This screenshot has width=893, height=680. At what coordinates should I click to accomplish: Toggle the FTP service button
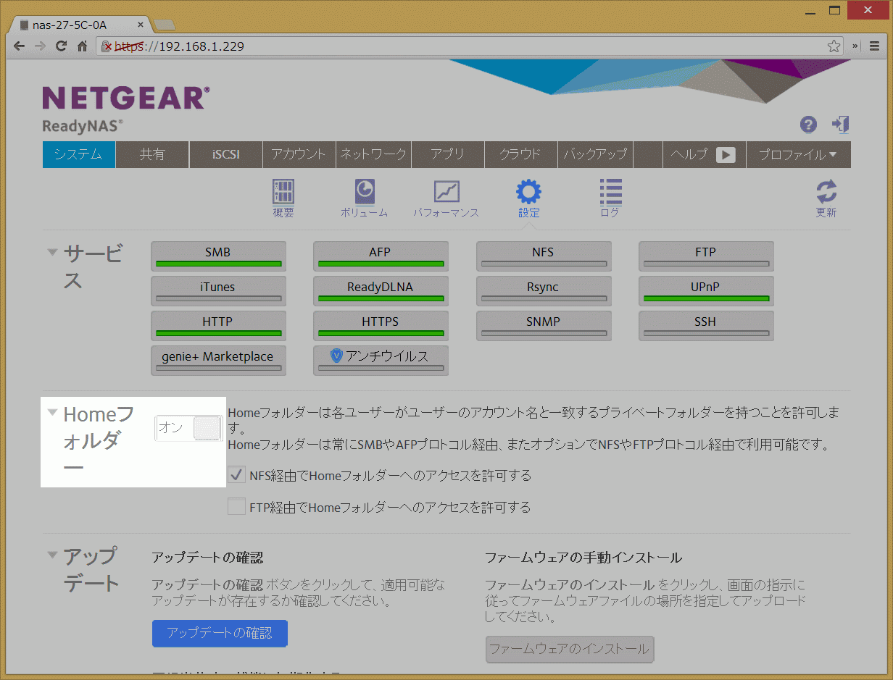coord(705,256)
